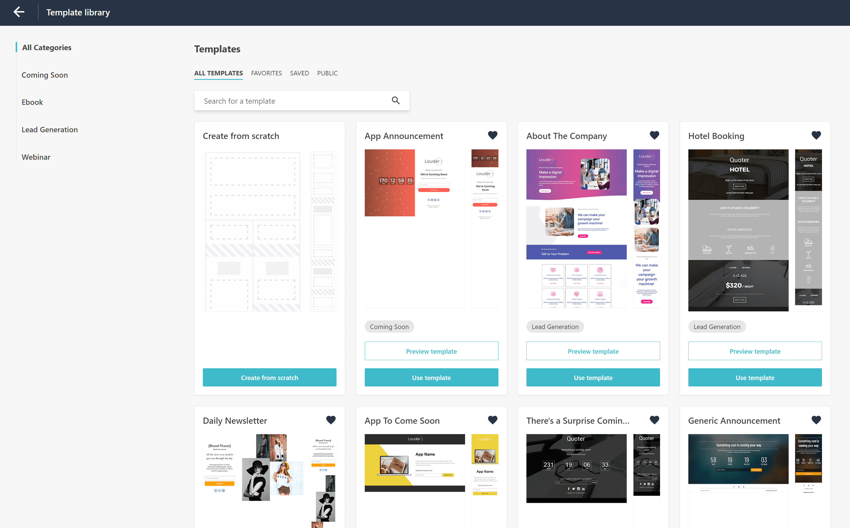850x528 pixels.
Task: Click the SAVED tab
Action: [299, 73]
